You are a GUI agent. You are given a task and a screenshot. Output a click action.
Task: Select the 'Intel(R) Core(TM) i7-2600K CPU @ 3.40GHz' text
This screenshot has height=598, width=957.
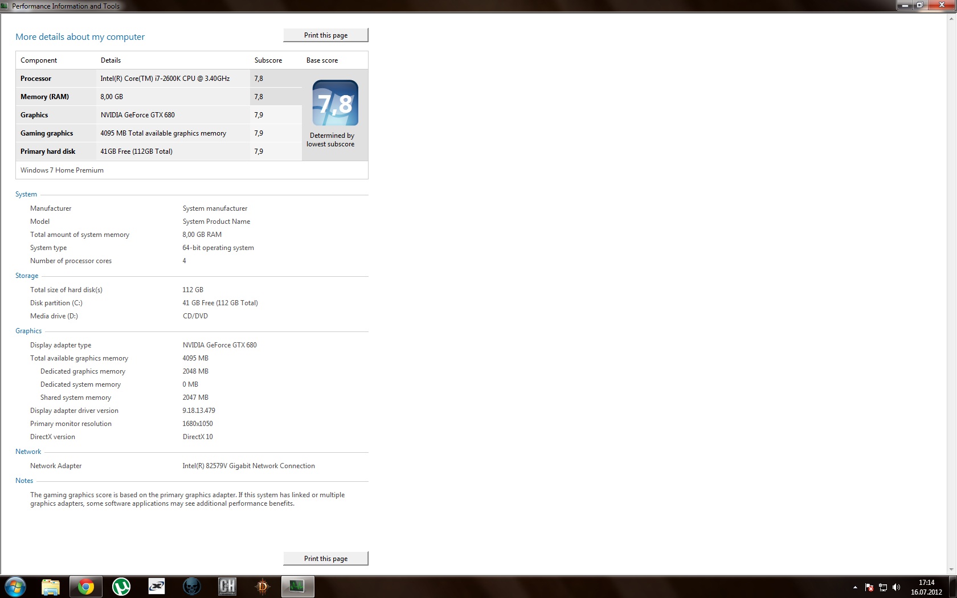point(165,79)
